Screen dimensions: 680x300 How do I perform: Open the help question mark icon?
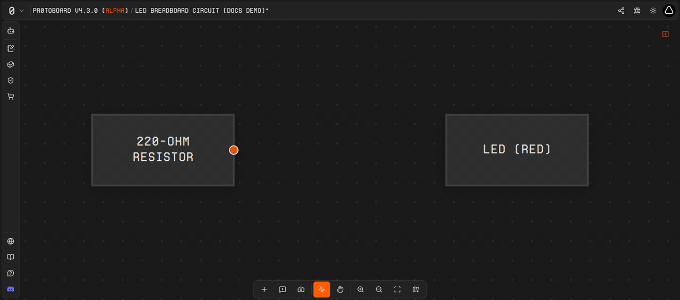point(11,273)
